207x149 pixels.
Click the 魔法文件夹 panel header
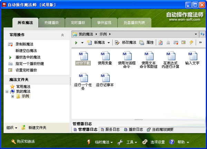(x=37, y=79)
